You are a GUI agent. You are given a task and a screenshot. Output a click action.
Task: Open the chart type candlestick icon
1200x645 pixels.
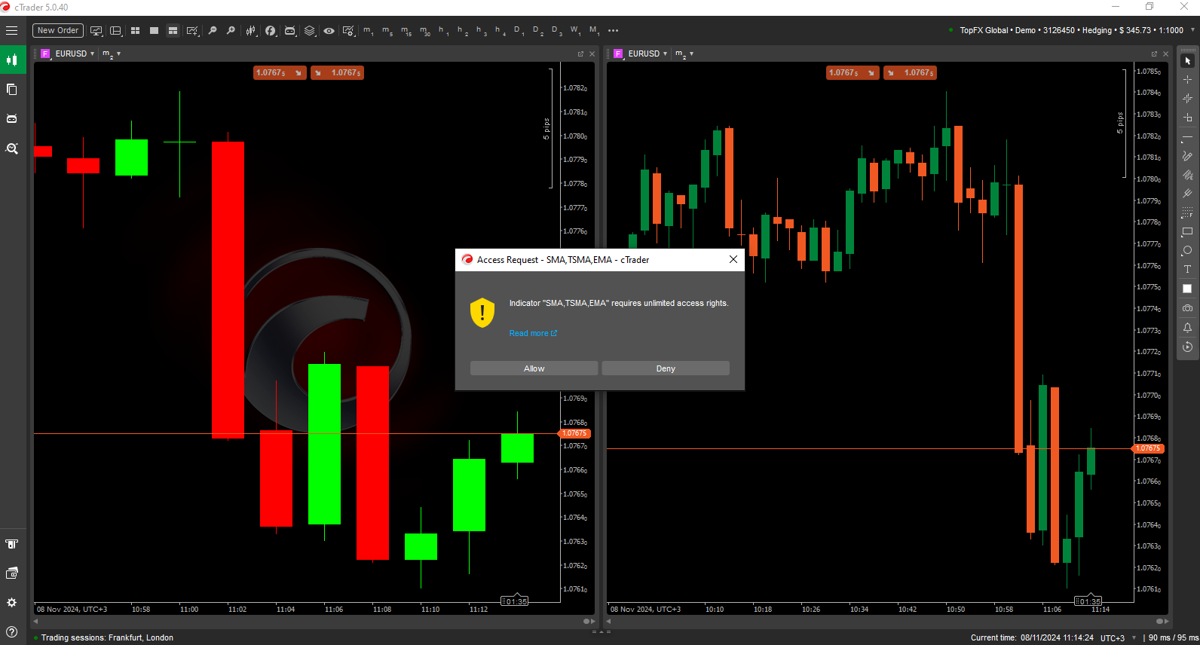(x=251, y=31)
